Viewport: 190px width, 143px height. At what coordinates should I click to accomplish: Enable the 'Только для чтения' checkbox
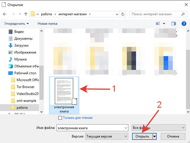pos(60,118)
